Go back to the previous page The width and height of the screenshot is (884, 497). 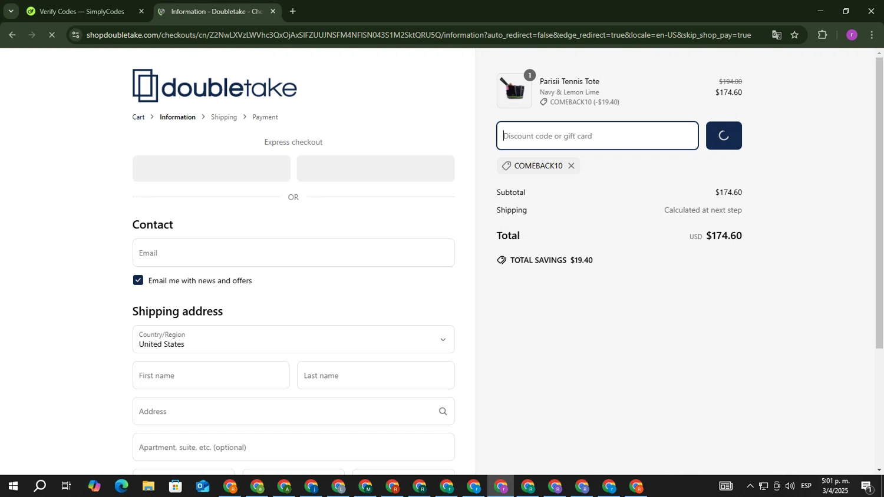[x=12, y=35]
